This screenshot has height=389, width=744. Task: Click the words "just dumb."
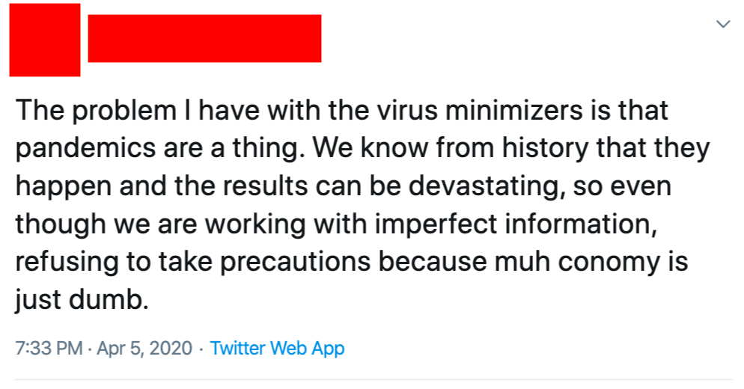[x=79, y=300]
